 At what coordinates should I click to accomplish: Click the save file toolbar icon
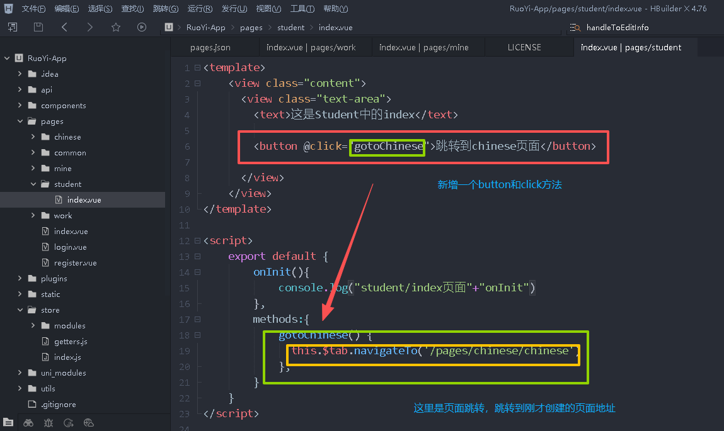38,27
